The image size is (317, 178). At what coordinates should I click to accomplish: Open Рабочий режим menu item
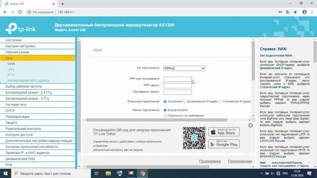click(38, 52)
